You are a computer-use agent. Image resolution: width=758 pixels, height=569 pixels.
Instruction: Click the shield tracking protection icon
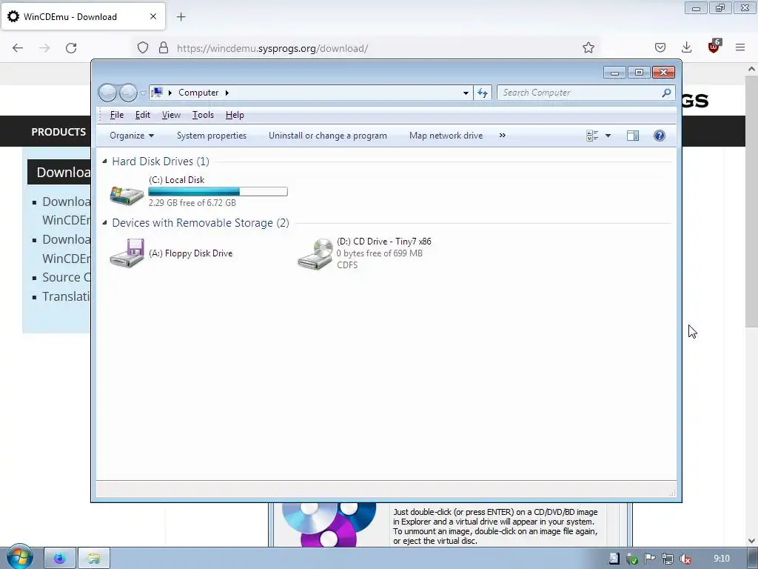coord(143,48)
